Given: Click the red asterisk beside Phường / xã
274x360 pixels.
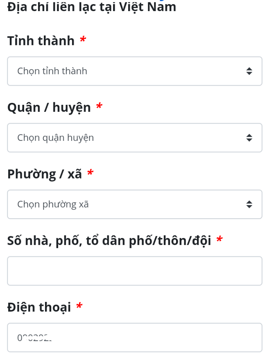Looking at the screenshot, I should (90, 172).
